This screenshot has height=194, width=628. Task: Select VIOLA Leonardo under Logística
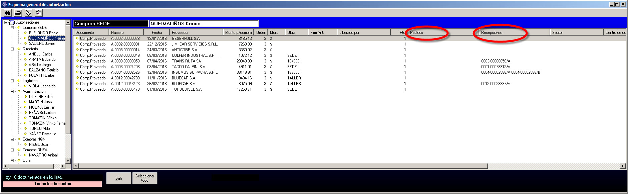point(42,86)
